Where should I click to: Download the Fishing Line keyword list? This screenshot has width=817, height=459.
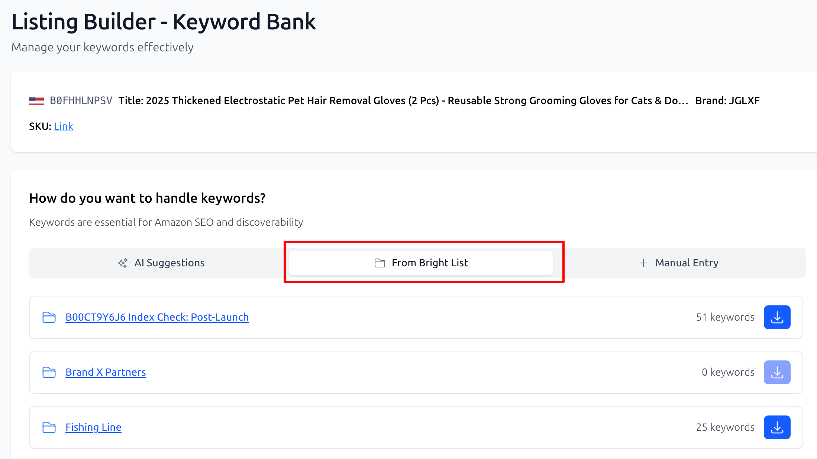pyautogui.click(x=777, y=427)
